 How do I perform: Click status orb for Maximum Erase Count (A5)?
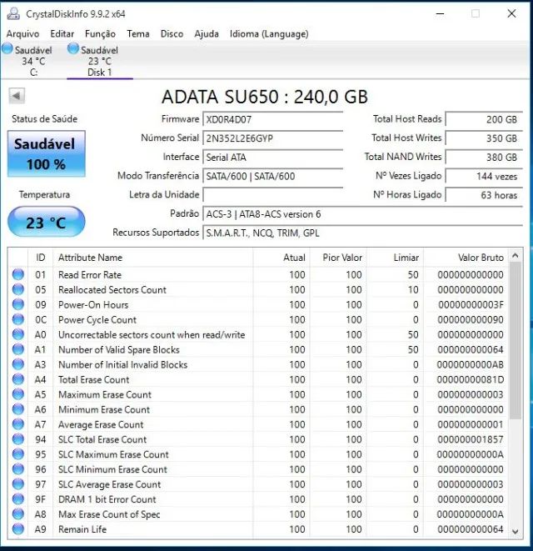(x=18, y=394)
